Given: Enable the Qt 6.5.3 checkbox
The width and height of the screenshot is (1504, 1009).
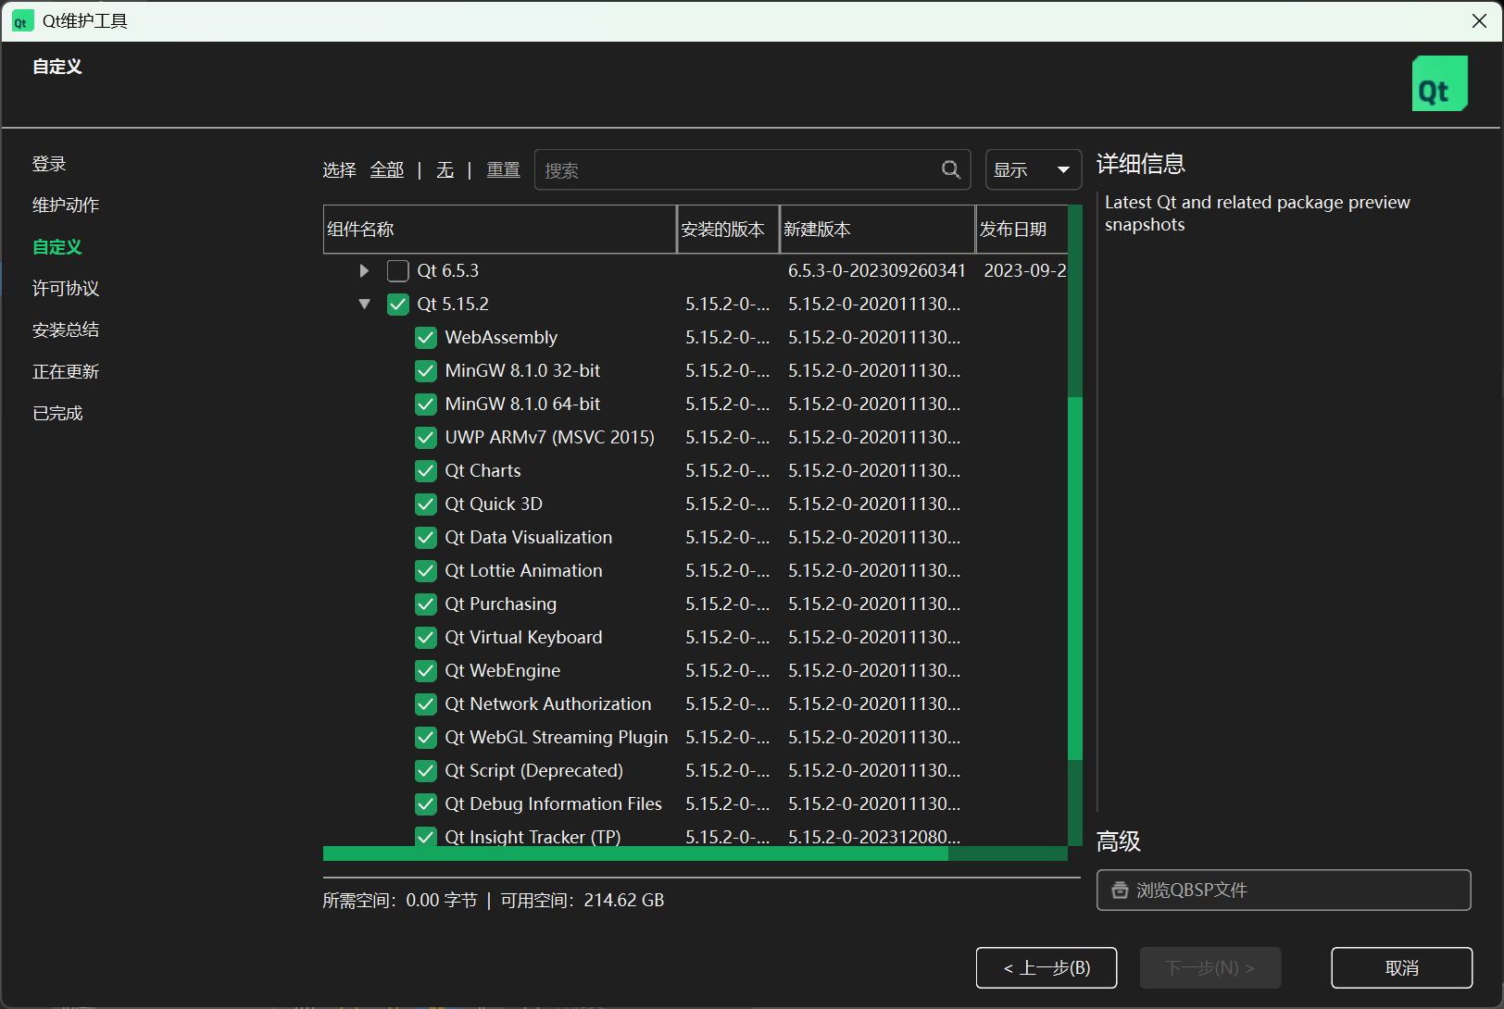Looking at the screenshot, I should click(x=397, y=270).
